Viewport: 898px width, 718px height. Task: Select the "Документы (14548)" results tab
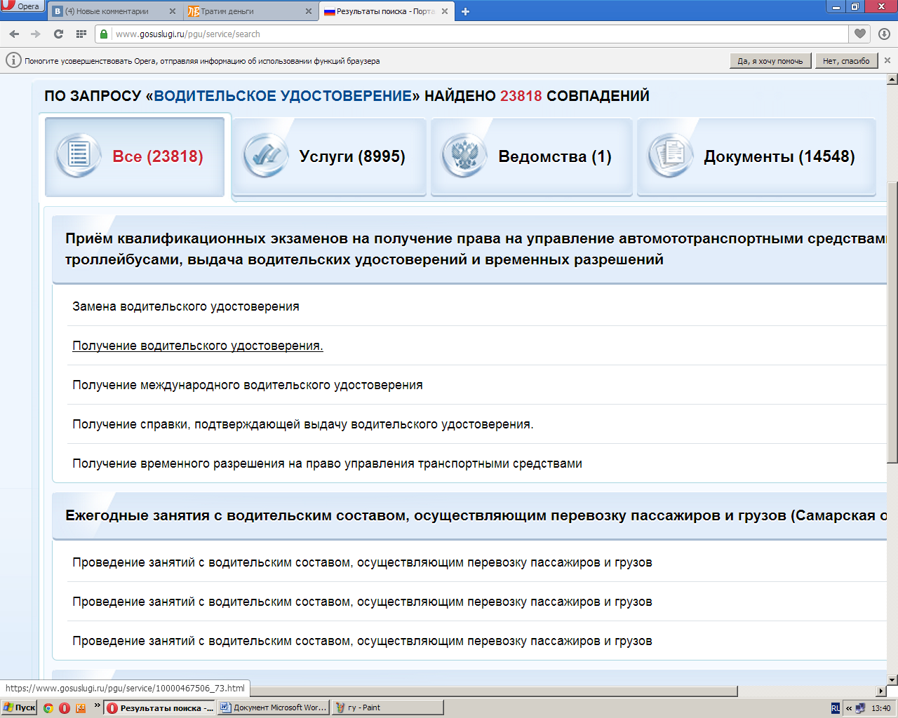point(756,156)
